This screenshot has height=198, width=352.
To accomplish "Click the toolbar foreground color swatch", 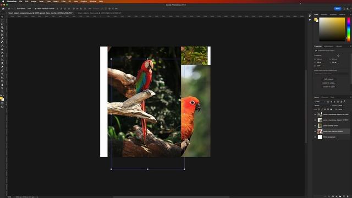I will [1, 98].
